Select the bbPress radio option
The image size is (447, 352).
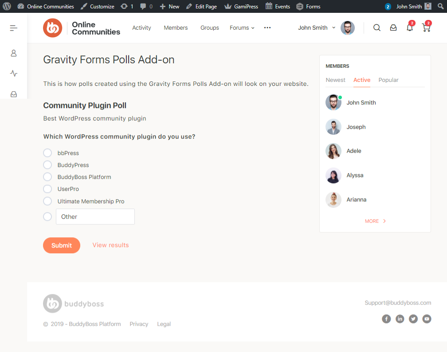[47, 153]
